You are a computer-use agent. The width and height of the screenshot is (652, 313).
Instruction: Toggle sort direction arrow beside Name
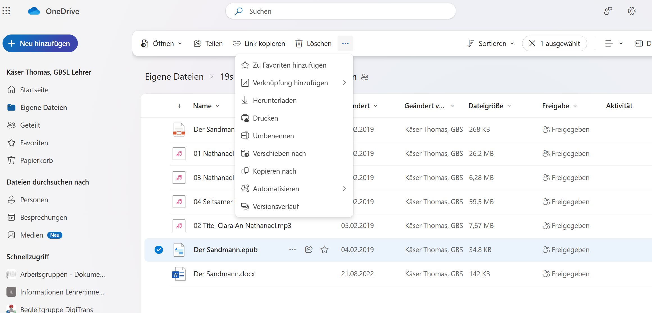179,106
